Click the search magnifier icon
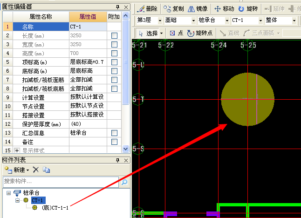This screenshot has height=218, width=301. [x=124, y=182]
